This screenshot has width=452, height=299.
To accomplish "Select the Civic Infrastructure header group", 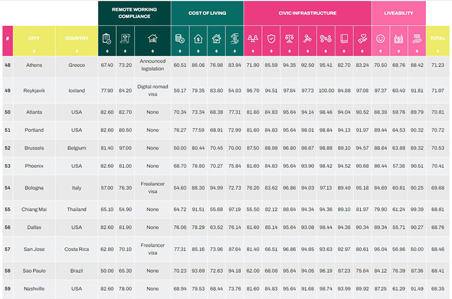I will pyautogui.click(x=307, y=12).
